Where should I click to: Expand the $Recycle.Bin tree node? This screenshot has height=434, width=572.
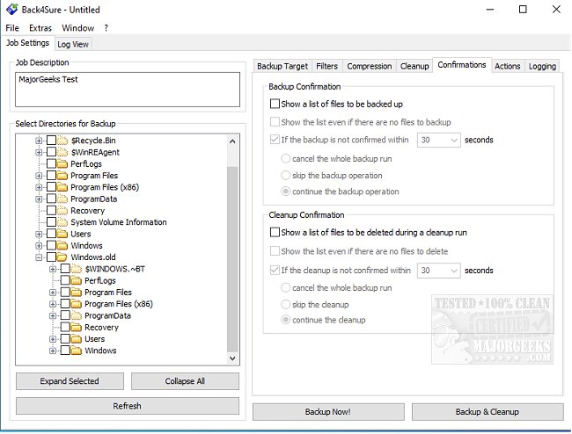39,141
